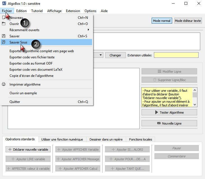The height and width of the screenshot is (179, 205).
Task: Click Ajouter AFFICHER Message button
Action: coord(78,159)
